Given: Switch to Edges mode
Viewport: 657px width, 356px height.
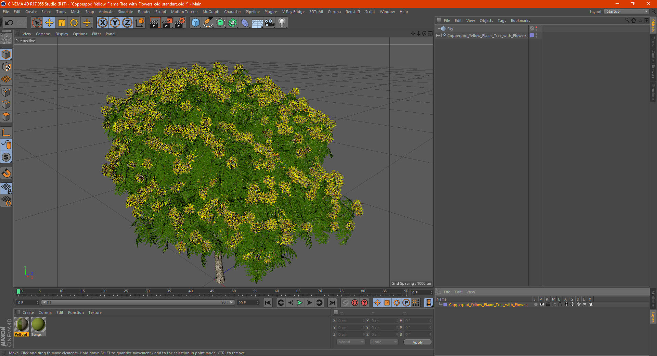Looking at the screenshot, I should point(6,104).
